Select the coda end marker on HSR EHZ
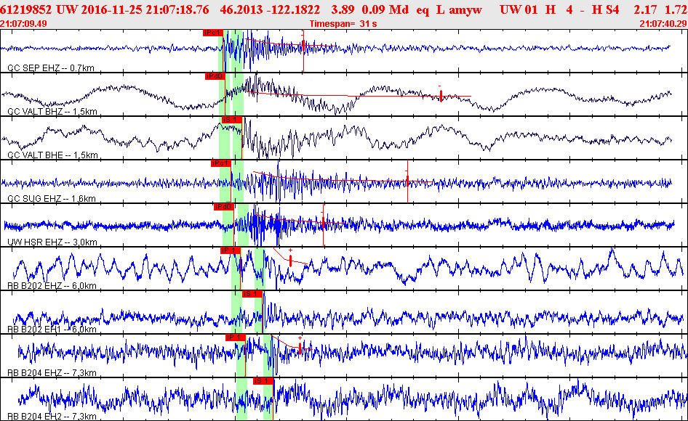 coord(323,224)
